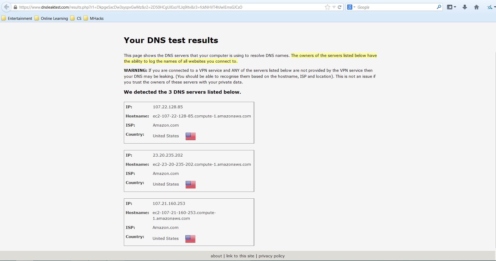Screen dimensions: 496x261
Task: Click the magnifier search icon
Action: [439, 7]
